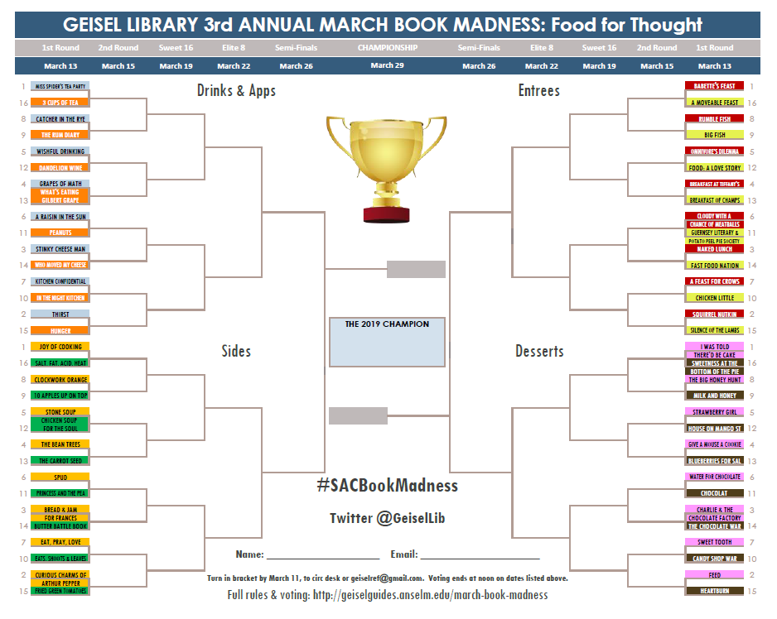This screenshot has height=619, width=777.
Task: Click the golden trophy image
Action: tap(387, 169)
